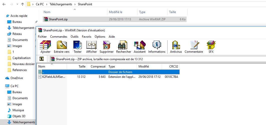
Task: Open Bureau under Ce PC
Action: pyautogui.click(x=17, y=92)
